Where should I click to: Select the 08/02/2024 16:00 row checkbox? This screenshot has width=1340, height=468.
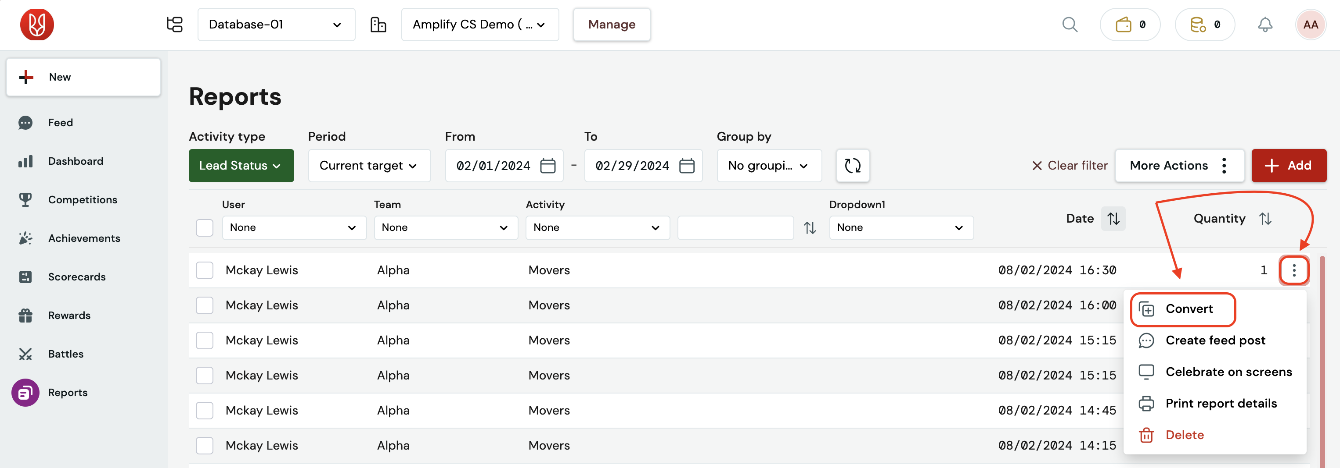click(205, 305)
